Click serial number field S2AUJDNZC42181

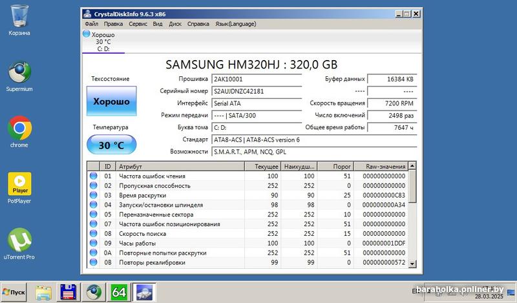tap(257, 91)
